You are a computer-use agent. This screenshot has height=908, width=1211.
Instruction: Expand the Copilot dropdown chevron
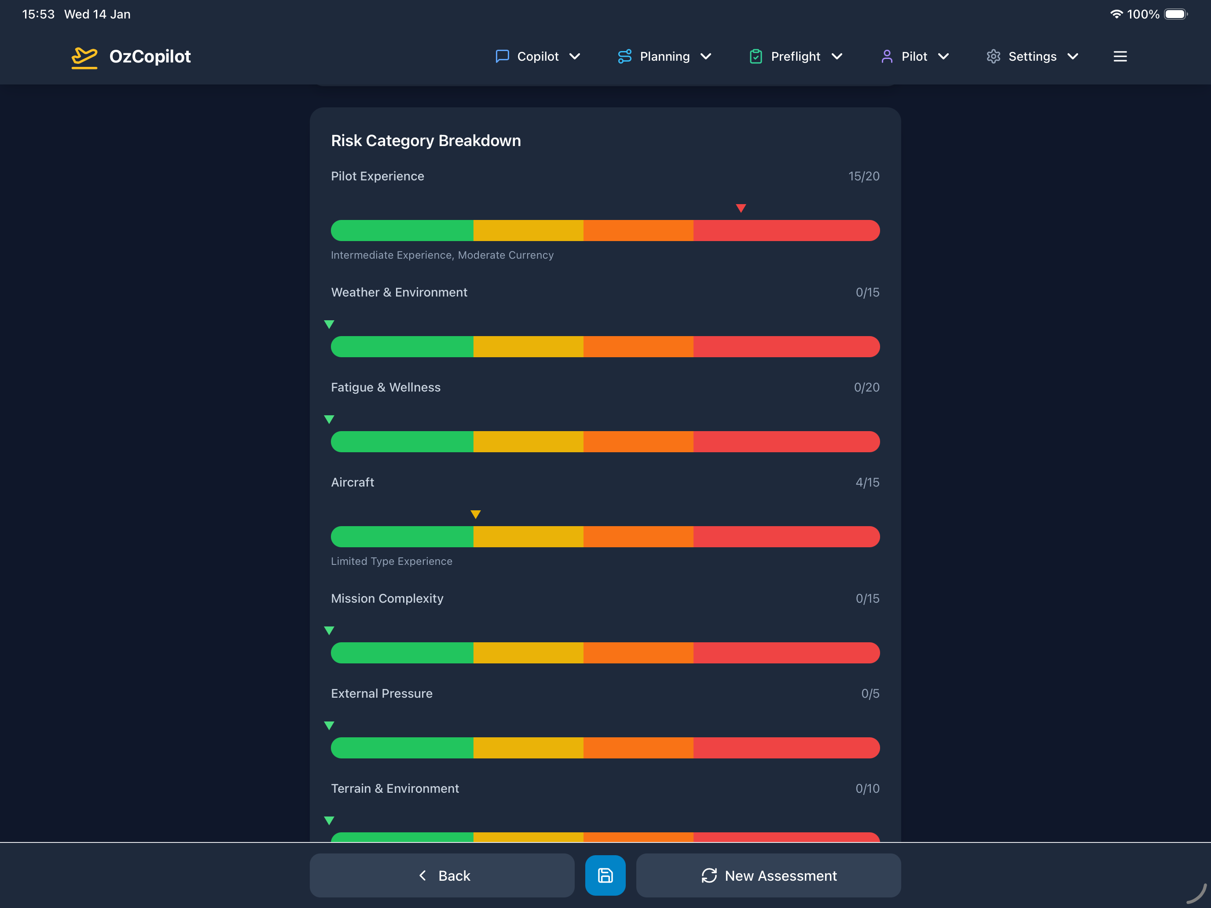[576, 56]
